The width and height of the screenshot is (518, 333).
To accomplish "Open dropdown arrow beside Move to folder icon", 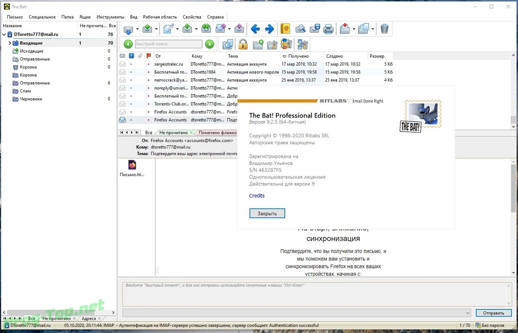I will pyautogui.click(x=353, y=30).
